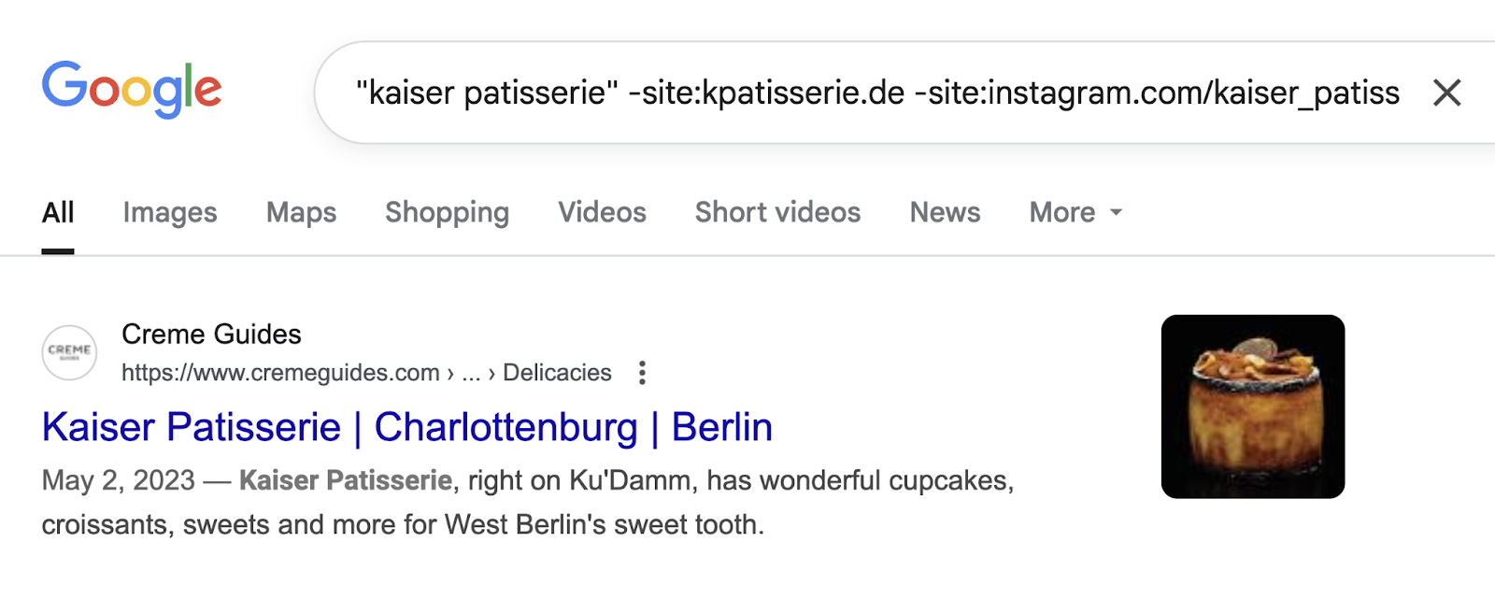Click the Delicacies breadcrumb
Viewport: 1495px width, 599px height.
click(557, 373)
